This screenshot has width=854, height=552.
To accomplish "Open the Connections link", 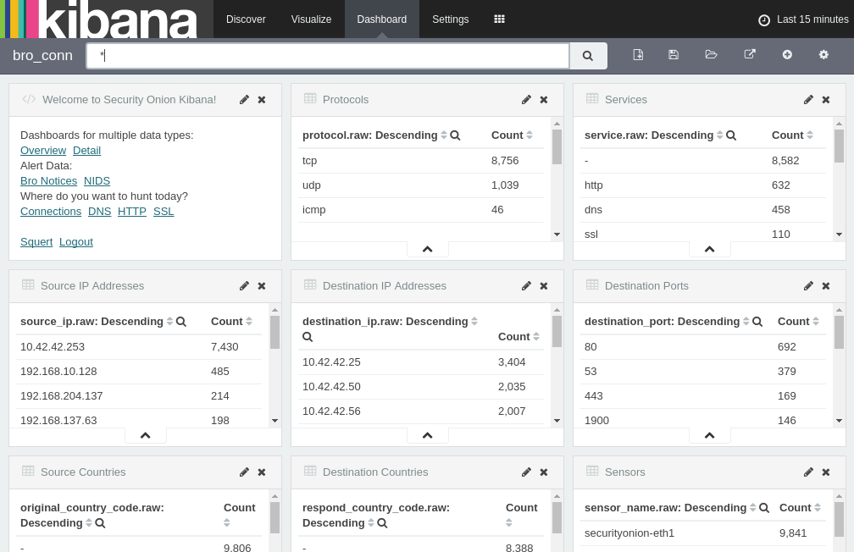I will pos(51,211).
